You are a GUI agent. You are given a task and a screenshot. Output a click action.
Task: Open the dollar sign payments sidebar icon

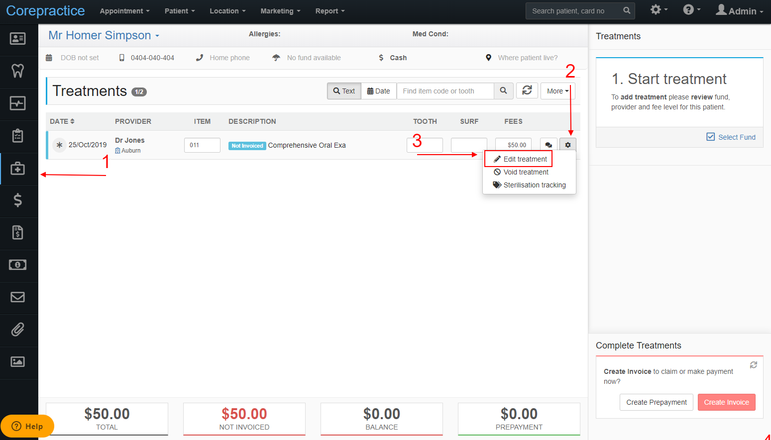click(x=18, y=200)
